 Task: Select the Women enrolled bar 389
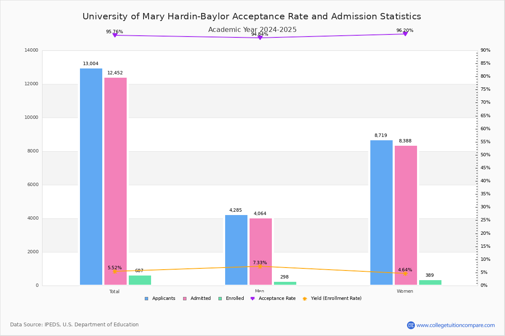pos(430,283)
